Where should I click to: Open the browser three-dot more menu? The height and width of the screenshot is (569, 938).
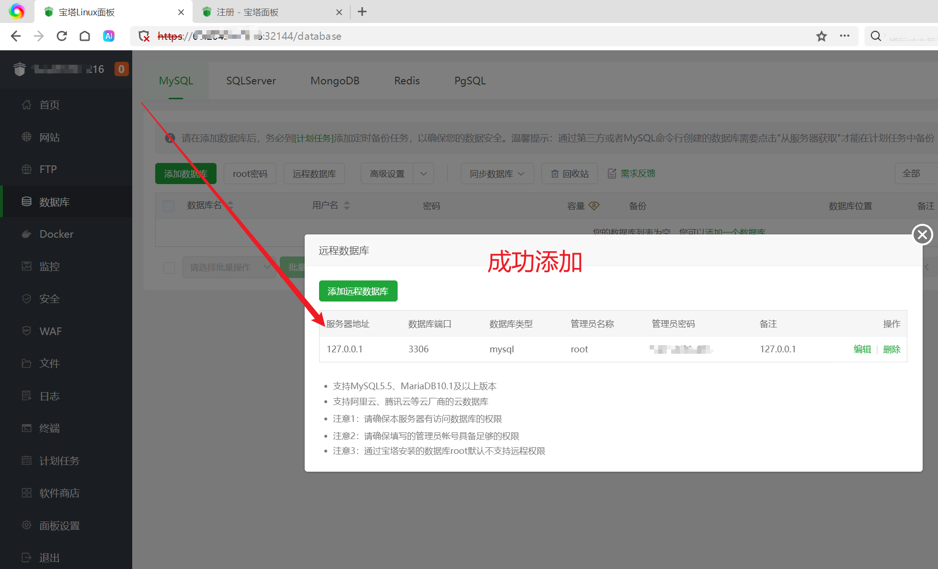[845, 36]
